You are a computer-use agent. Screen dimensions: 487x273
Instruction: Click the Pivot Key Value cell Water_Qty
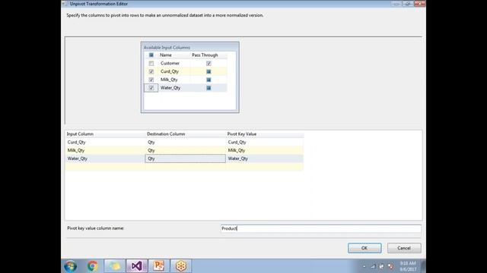coord(265,158)
